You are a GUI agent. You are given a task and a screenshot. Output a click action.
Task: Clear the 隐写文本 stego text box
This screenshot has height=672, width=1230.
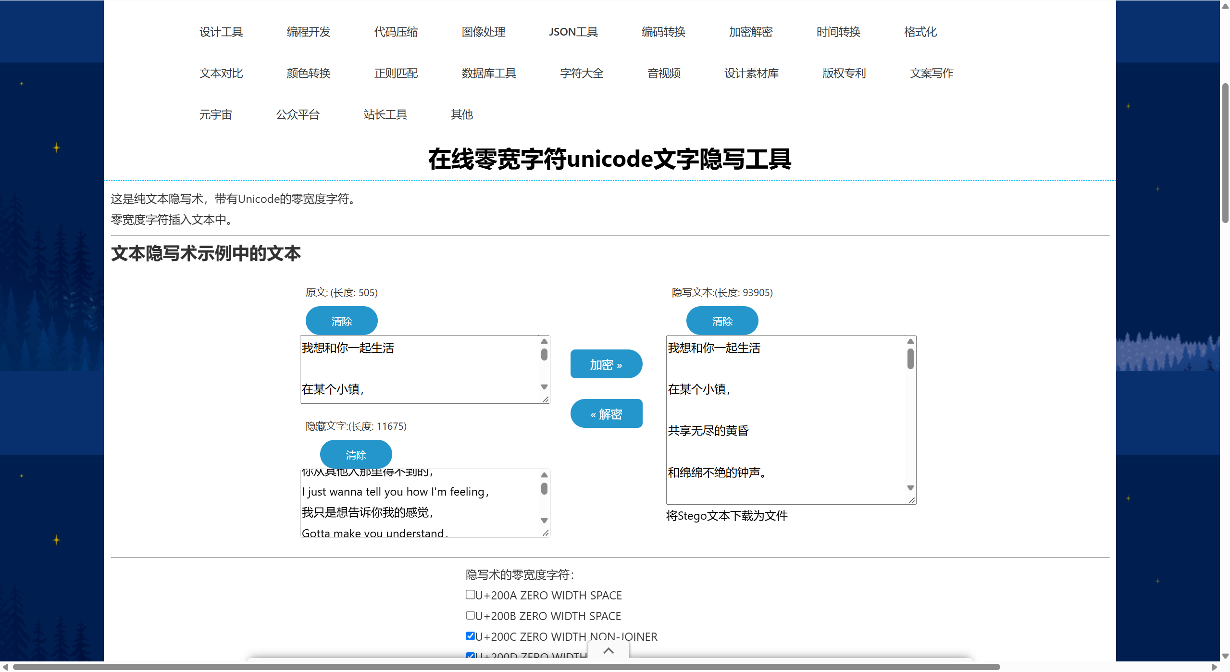[x=722, y=321]
